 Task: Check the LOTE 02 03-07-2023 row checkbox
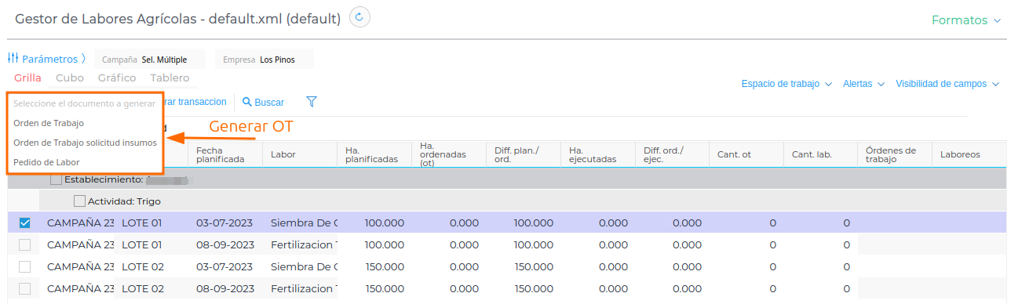tap(24, 266)
